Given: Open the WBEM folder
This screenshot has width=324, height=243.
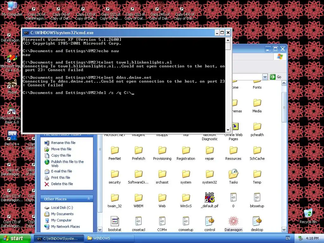Looking at the screenshot, I should click(139, 200).
